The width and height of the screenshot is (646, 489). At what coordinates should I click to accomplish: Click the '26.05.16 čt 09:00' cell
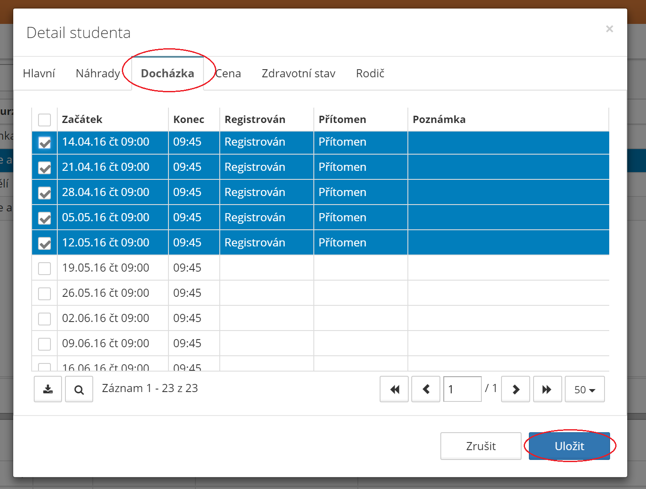tap(113, 293)
